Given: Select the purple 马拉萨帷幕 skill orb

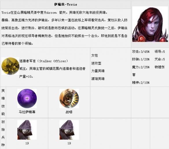Looking at the screenshot, I should coord(27,98).
